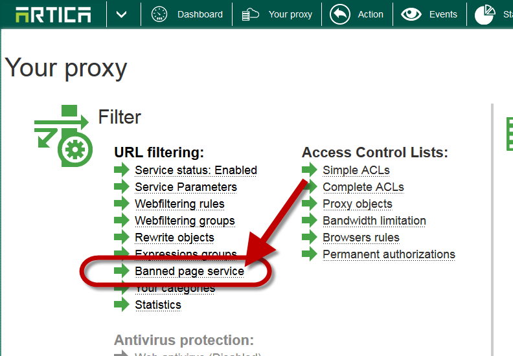Open the URL filtering Statistics link
Viewport: 513px width, 356px height.
tap(158, 305)
